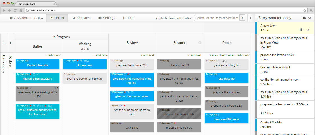Viewport: 315px width, 135px height.
Task: Expand the My work for today chevron
Action: pos(310,18)
